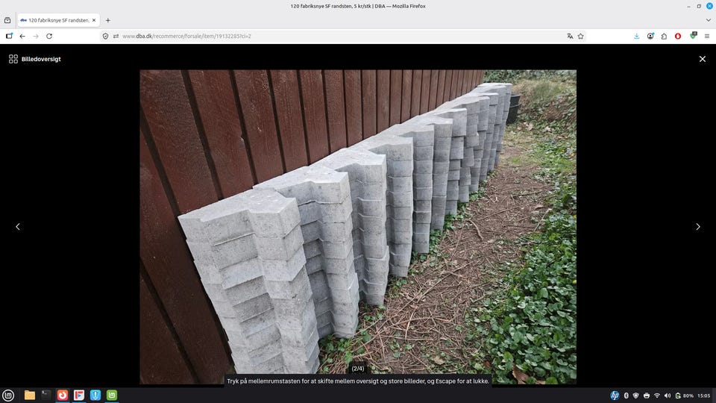Close the '120 fabriksnye SF randsten' tab
This screenshot has width=716, height=403.
[94, 20]
